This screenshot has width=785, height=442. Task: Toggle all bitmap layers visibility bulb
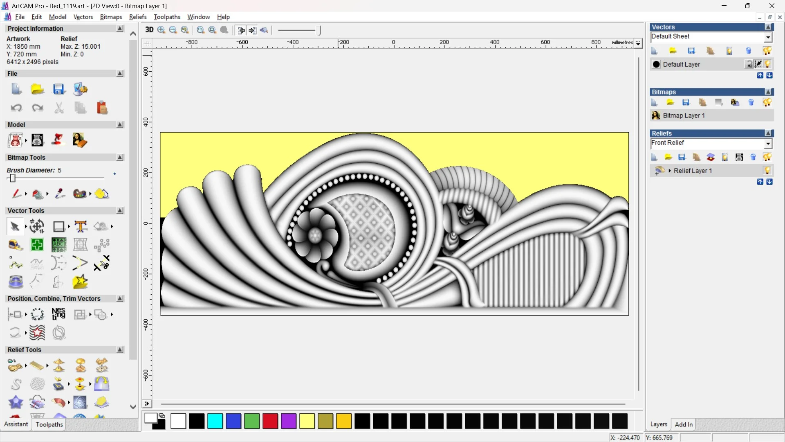click(767, 102)
